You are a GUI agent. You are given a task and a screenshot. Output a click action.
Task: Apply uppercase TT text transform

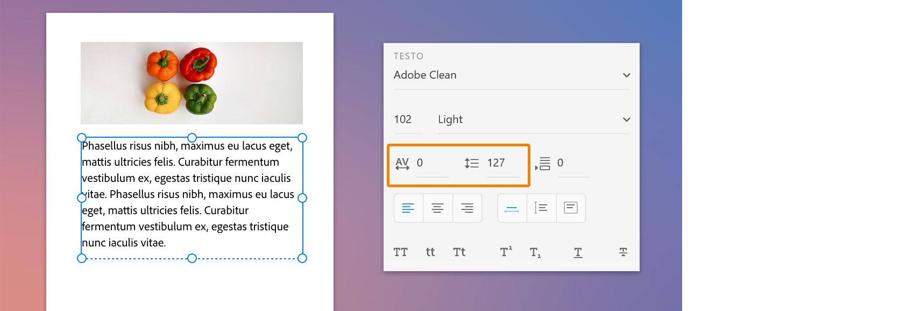click(401, 252)
